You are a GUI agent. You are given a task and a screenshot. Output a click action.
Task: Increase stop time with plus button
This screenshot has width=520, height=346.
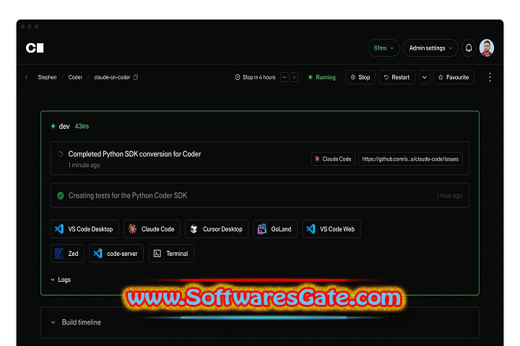294,77
